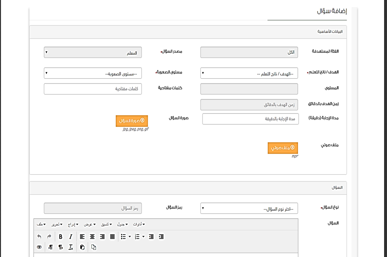387x257 pixels.
Task: Open the numbered list style arrow
Action: [144, 237]
